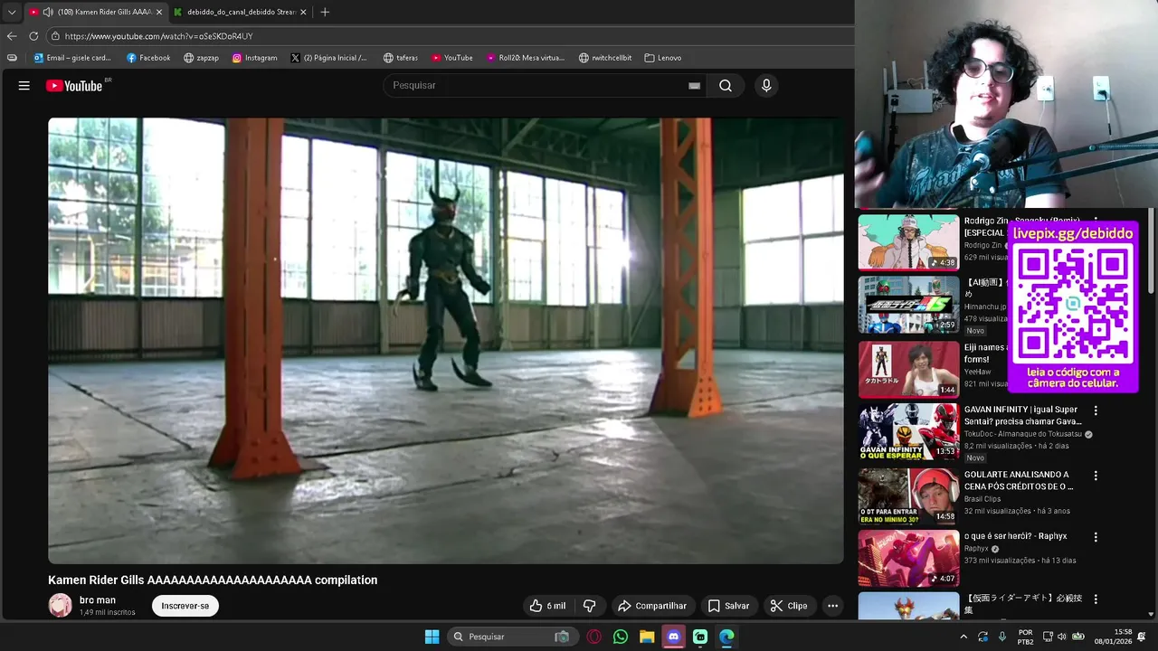Open the Windows Start menu
The height and width of the screenshot is (651, 1158).
pos(432,637)
